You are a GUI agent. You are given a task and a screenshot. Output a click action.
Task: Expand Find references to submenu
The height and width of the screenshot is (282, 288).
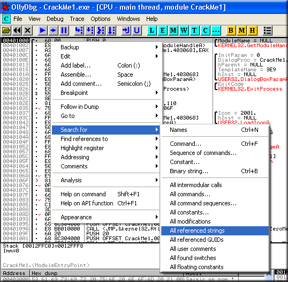tap(106, 139)
